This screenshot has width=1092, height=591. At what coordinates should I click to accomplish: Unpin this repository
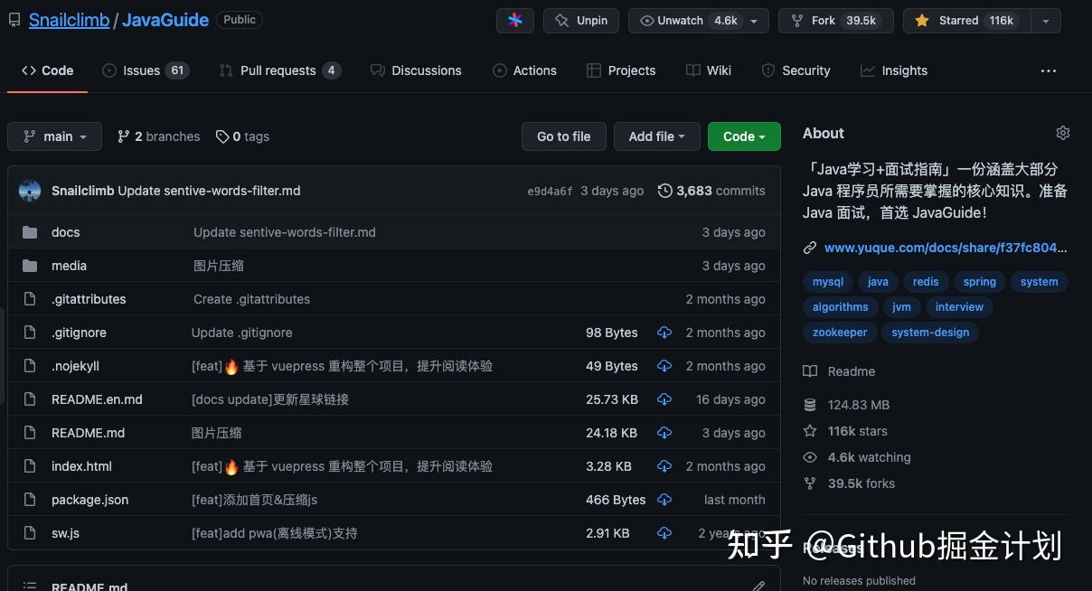coord(580,20)
